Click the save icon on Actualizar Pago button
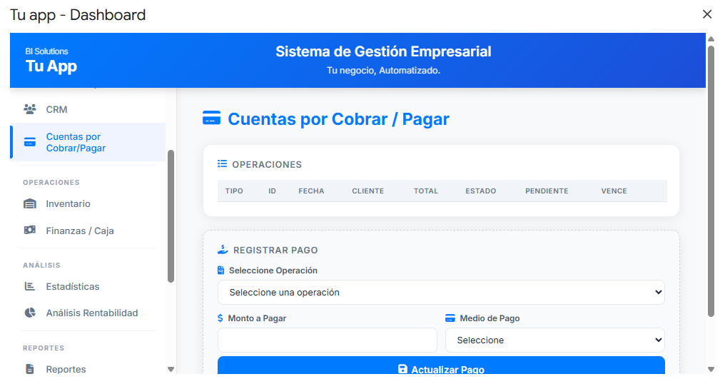The image size is (725, 379). click(402, 369)
